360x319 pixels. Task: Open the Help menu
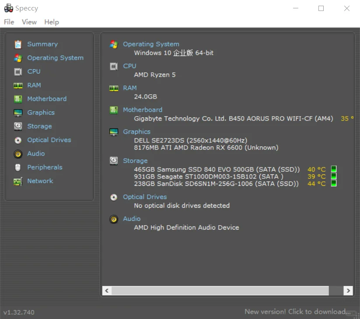tap(52, 22)
